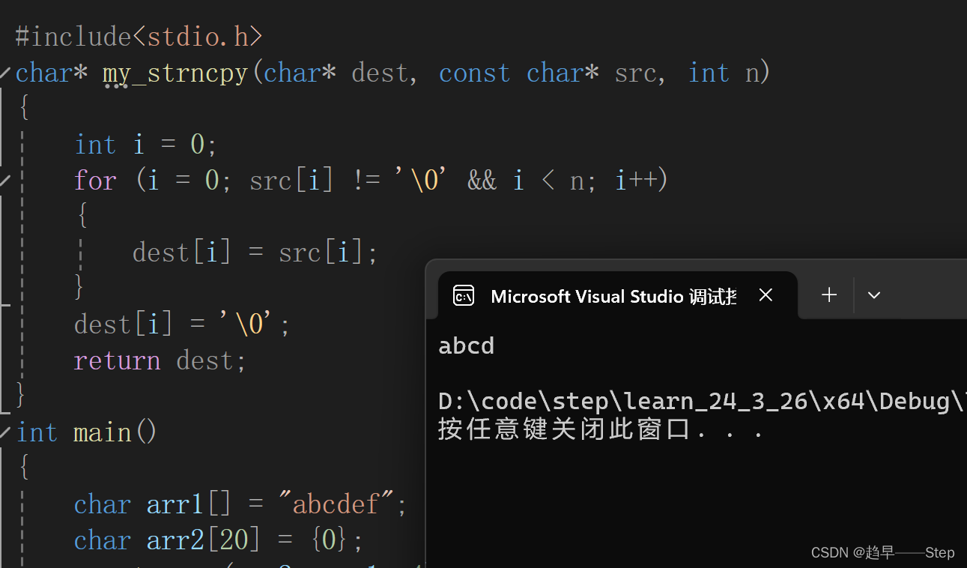
Task: Open the terminal profile dropdown chevron
Action: click(873, 295)
